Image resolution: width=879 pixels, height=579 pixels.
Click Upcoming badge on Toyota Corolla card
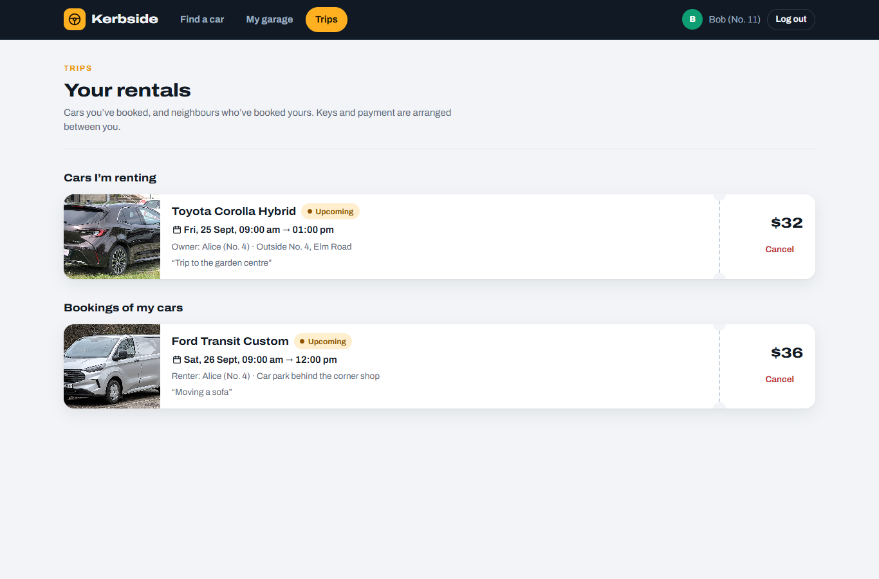coord(330,211)
